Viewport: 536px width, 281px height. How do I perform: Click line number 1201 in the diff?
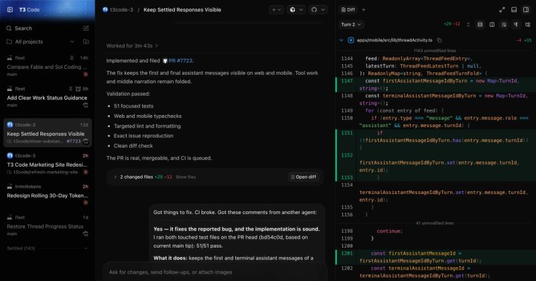(346, 254)
